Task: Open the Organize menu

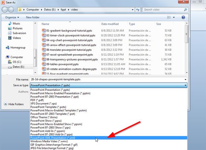Action: [x=12, y=17]
